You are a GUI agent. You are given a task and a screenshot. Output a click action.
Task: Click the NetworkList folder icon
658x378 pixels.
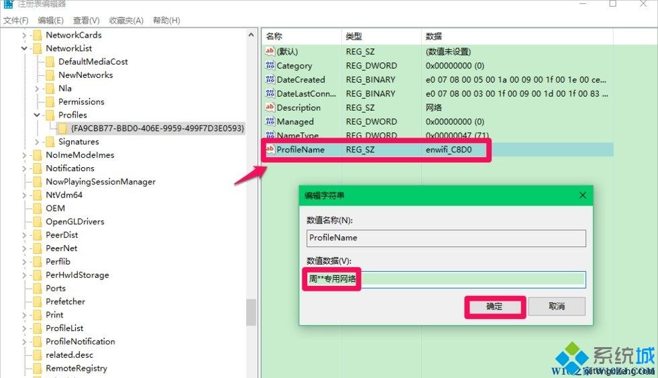tap(38, 48)
